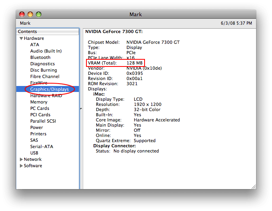
Task: Collapse the Hardware section triangle
Action: tap(21, 39)
